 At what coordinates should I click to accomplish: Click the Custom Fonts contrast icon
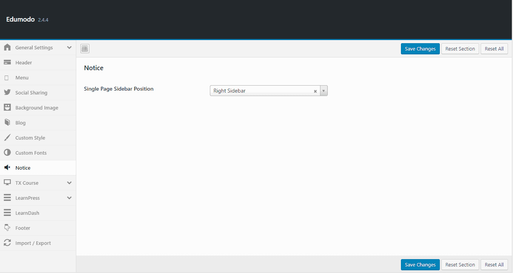click(x=7, y=153)
